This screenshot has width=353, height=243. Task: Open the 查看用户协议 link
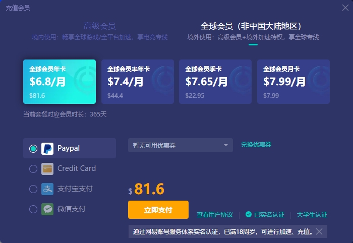[214, 215]
